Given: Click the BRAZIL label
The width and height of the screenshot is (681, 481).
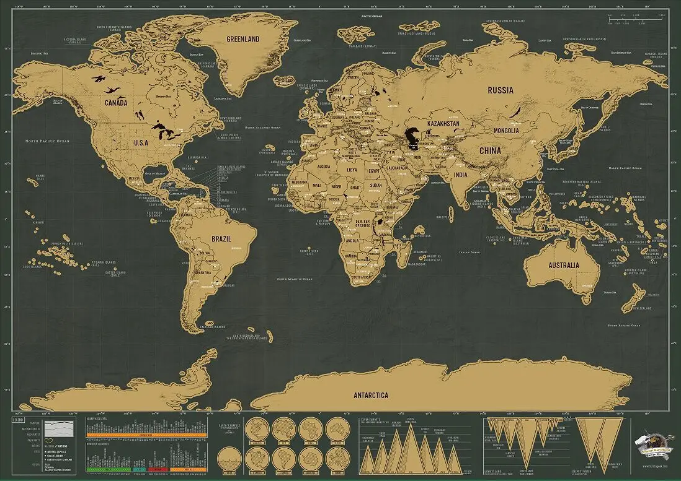Looking at the screenshot, I should point(221,239).
